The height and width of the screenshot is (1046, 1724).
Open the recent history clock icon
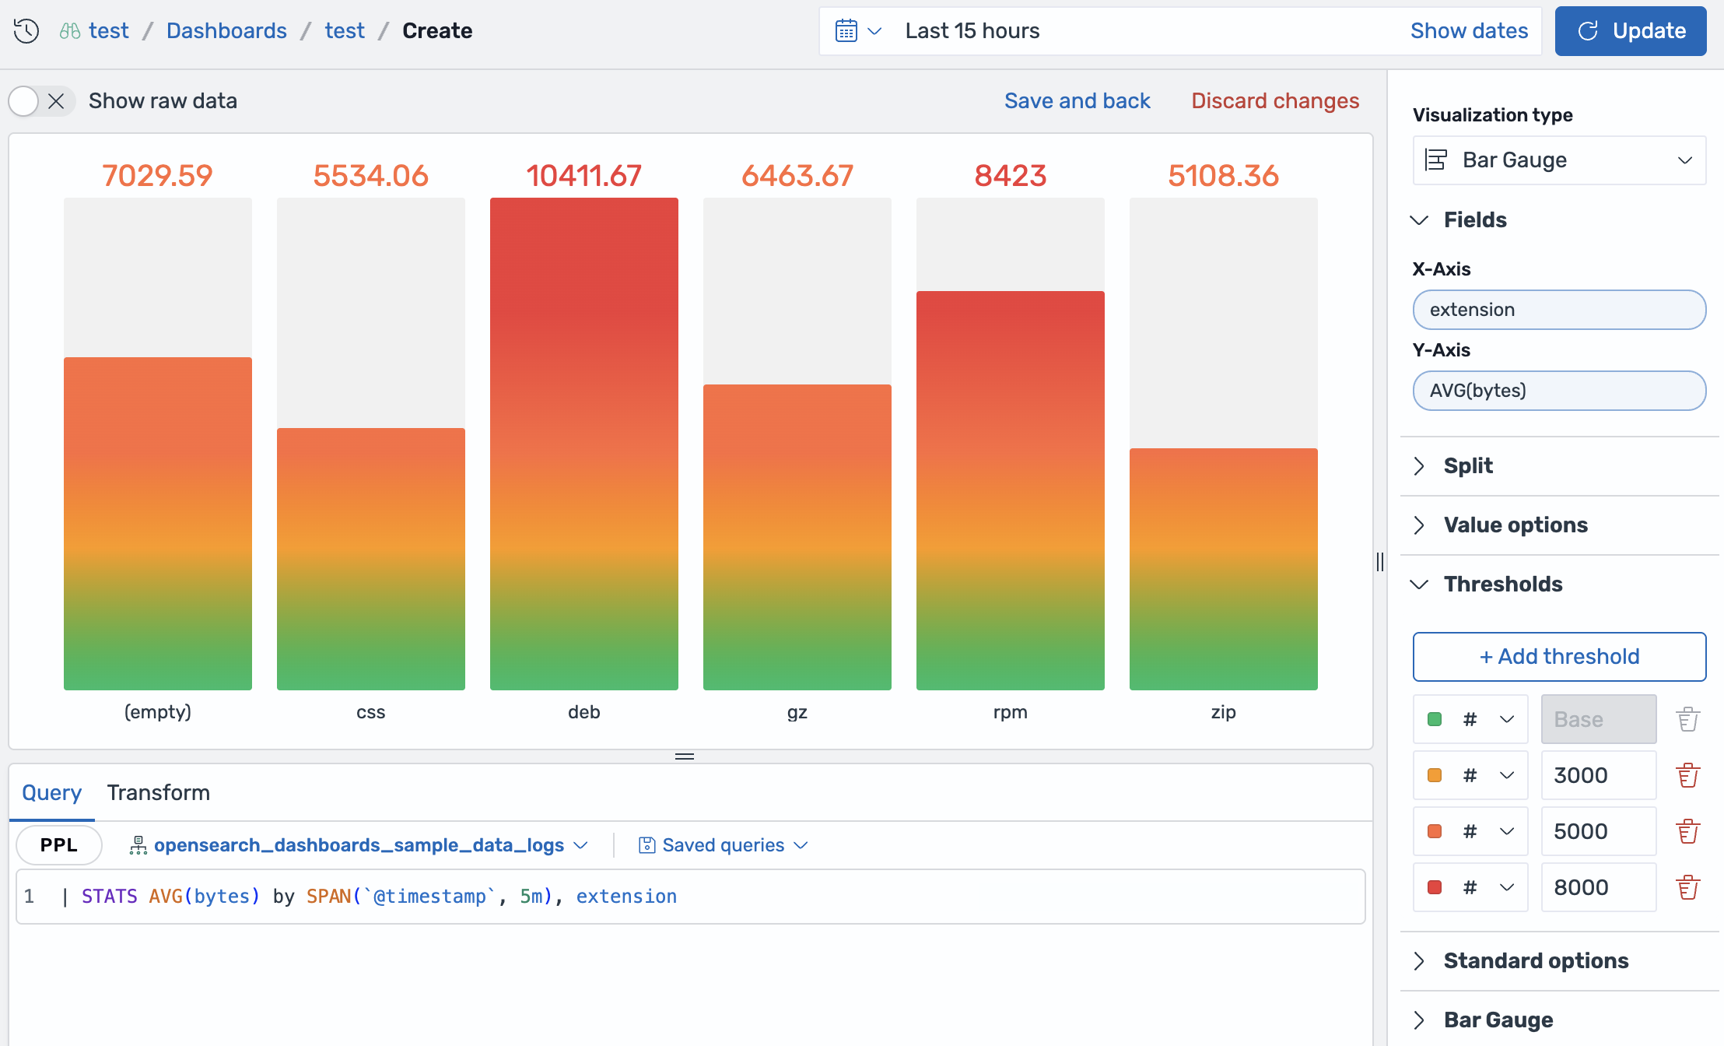click(26, 31)
